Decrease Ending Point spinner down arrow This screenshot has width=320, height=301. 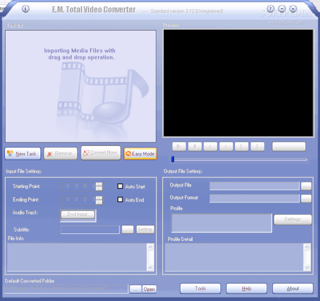point(99,202)
